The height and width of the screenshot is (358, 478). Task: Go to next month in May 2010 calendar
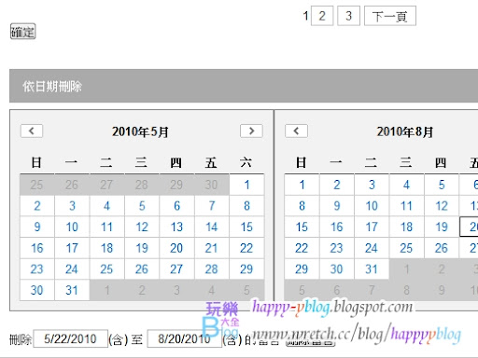click(251, 131)
